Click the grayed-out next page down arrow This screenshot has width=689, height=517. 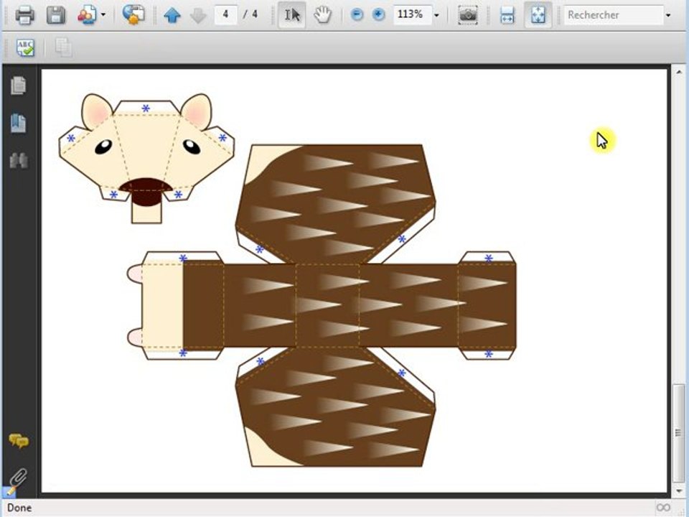point(198,15)
